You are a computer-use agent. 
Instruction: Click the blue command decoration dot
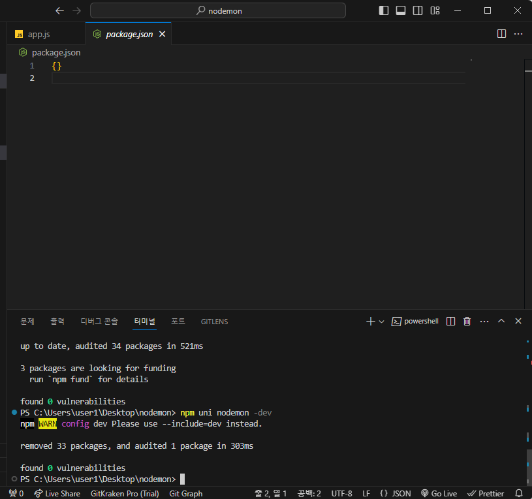coord(14,412)
